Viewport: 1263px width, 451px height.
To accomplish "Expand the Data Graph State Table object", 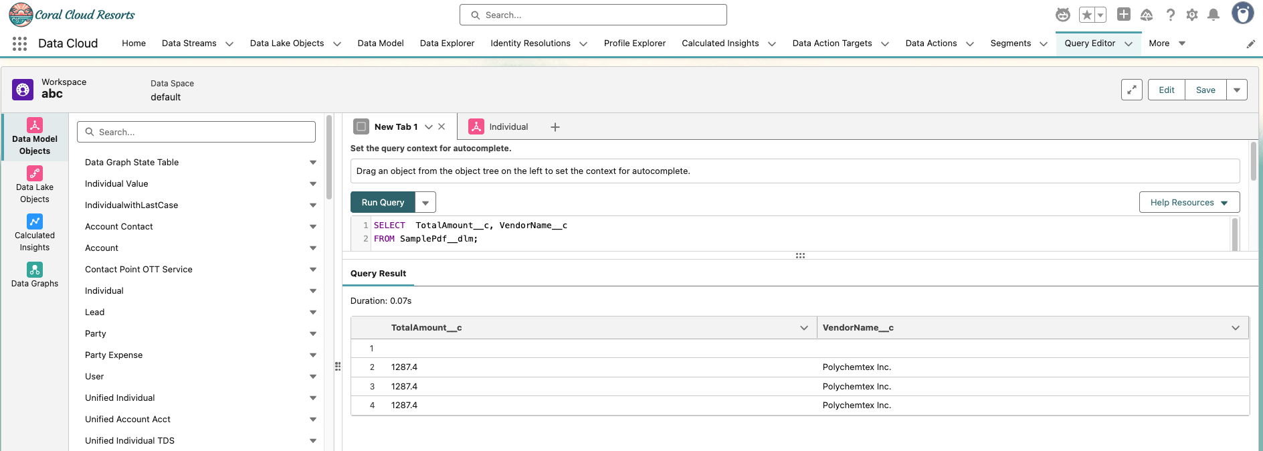I will click(x=313, y=163).
